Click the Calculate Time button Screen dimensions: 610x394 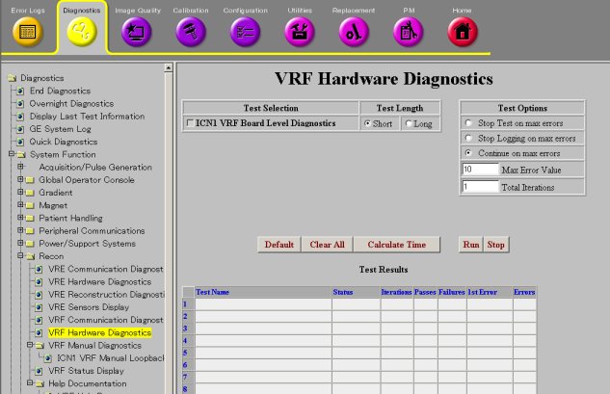[x=396, y=245]
